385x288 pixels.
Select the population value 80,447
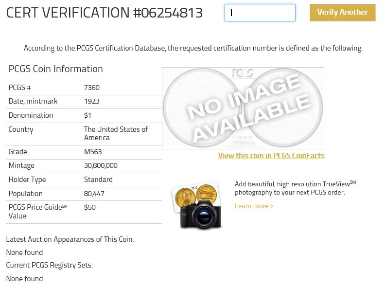coord(94,194)
